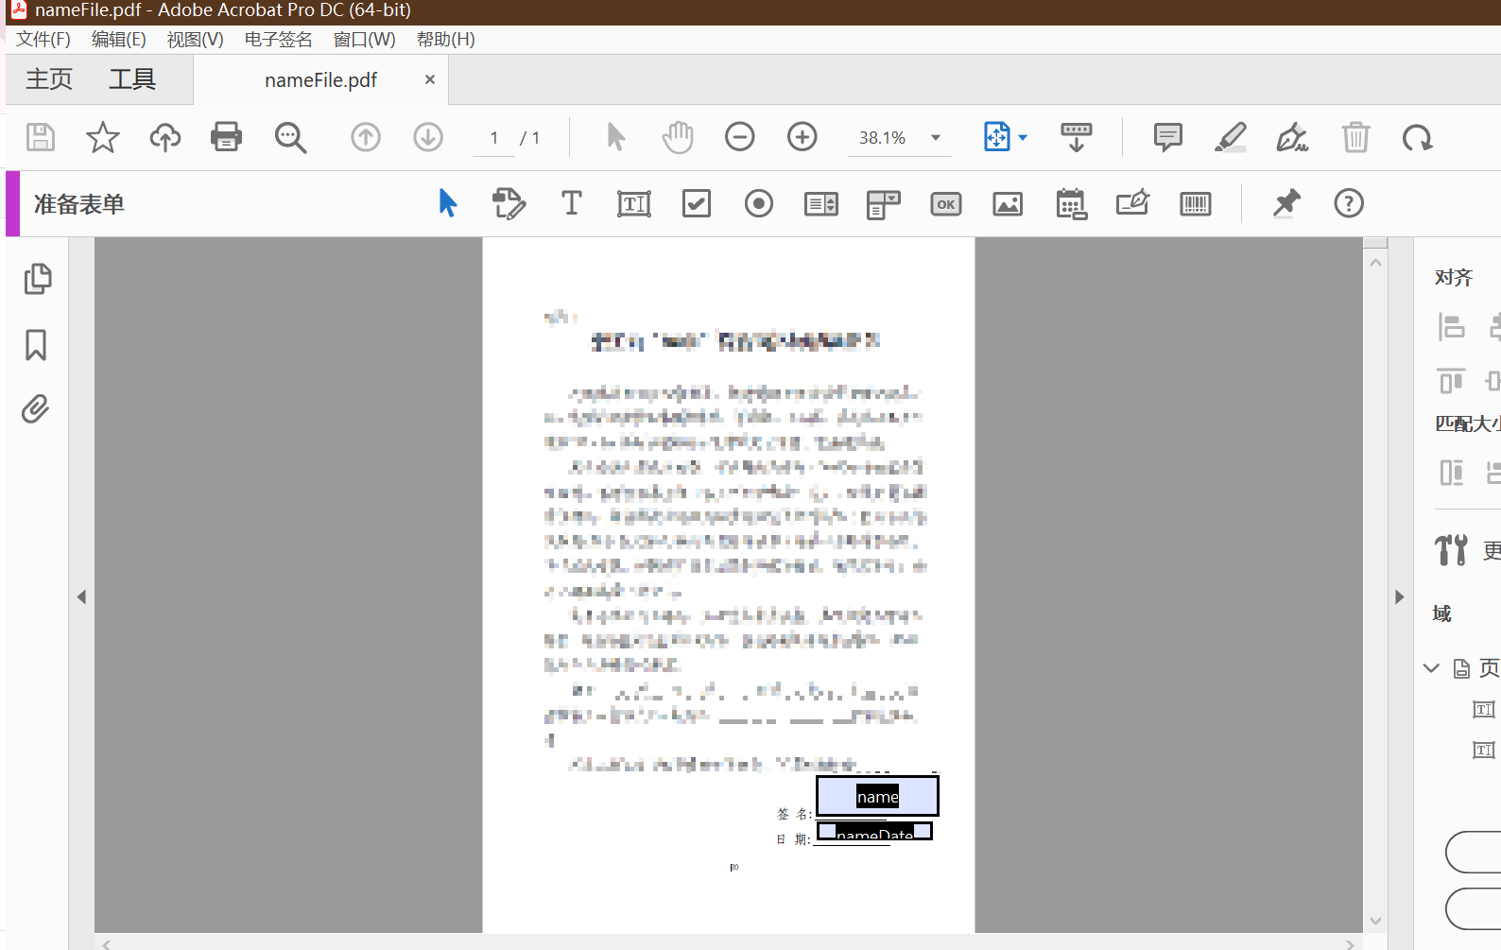Add a dropdown list form field

point(884,204)
